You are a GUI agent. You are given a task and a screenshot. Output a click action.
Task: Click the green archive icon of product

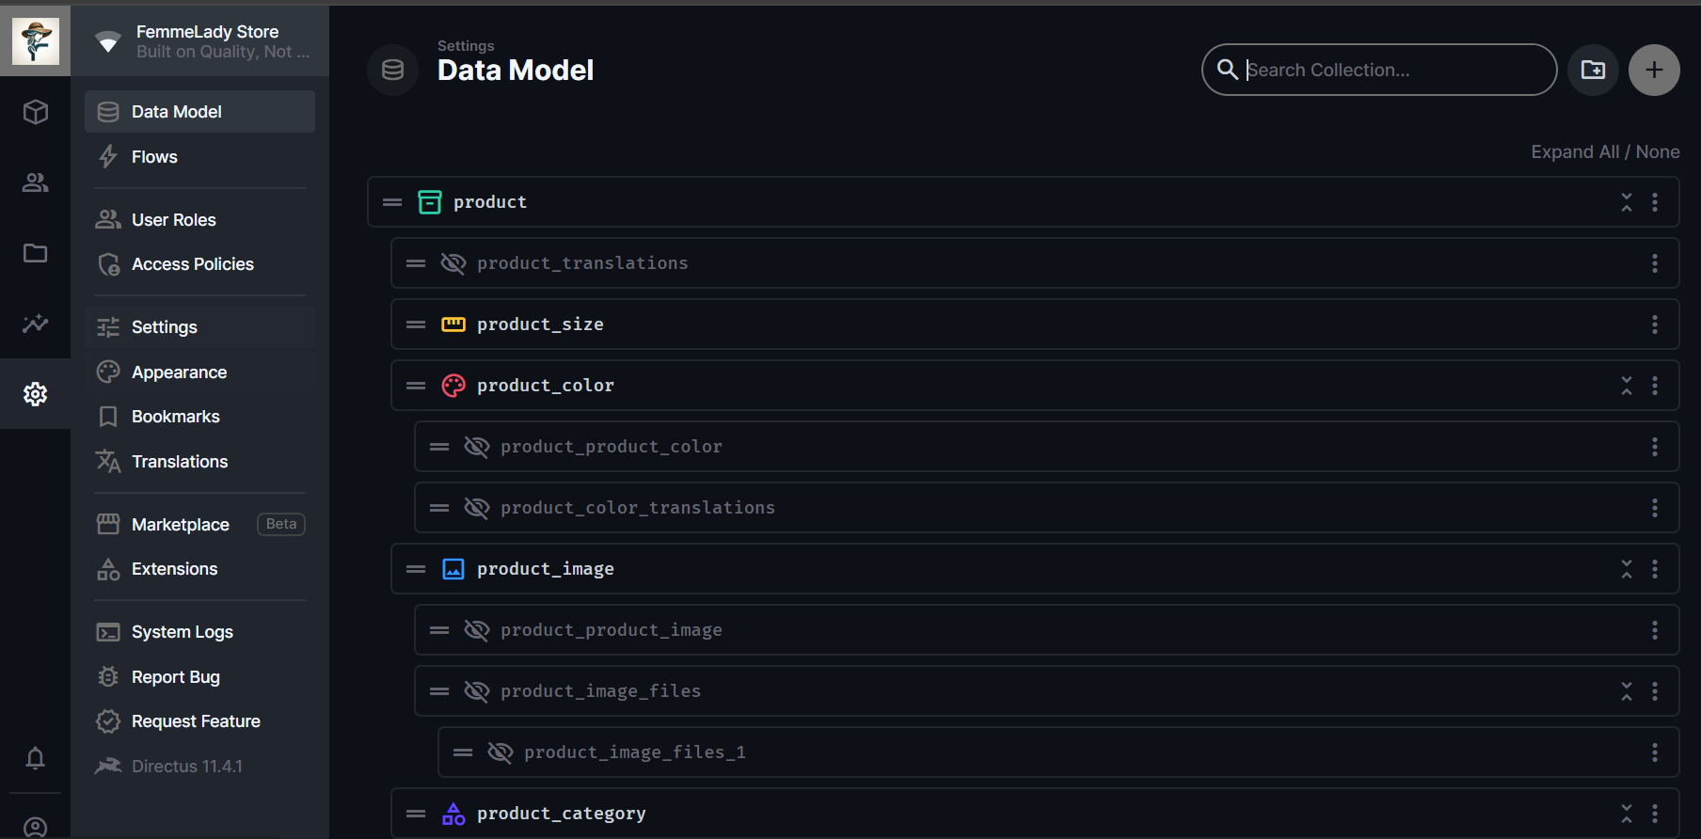[430, 202]
